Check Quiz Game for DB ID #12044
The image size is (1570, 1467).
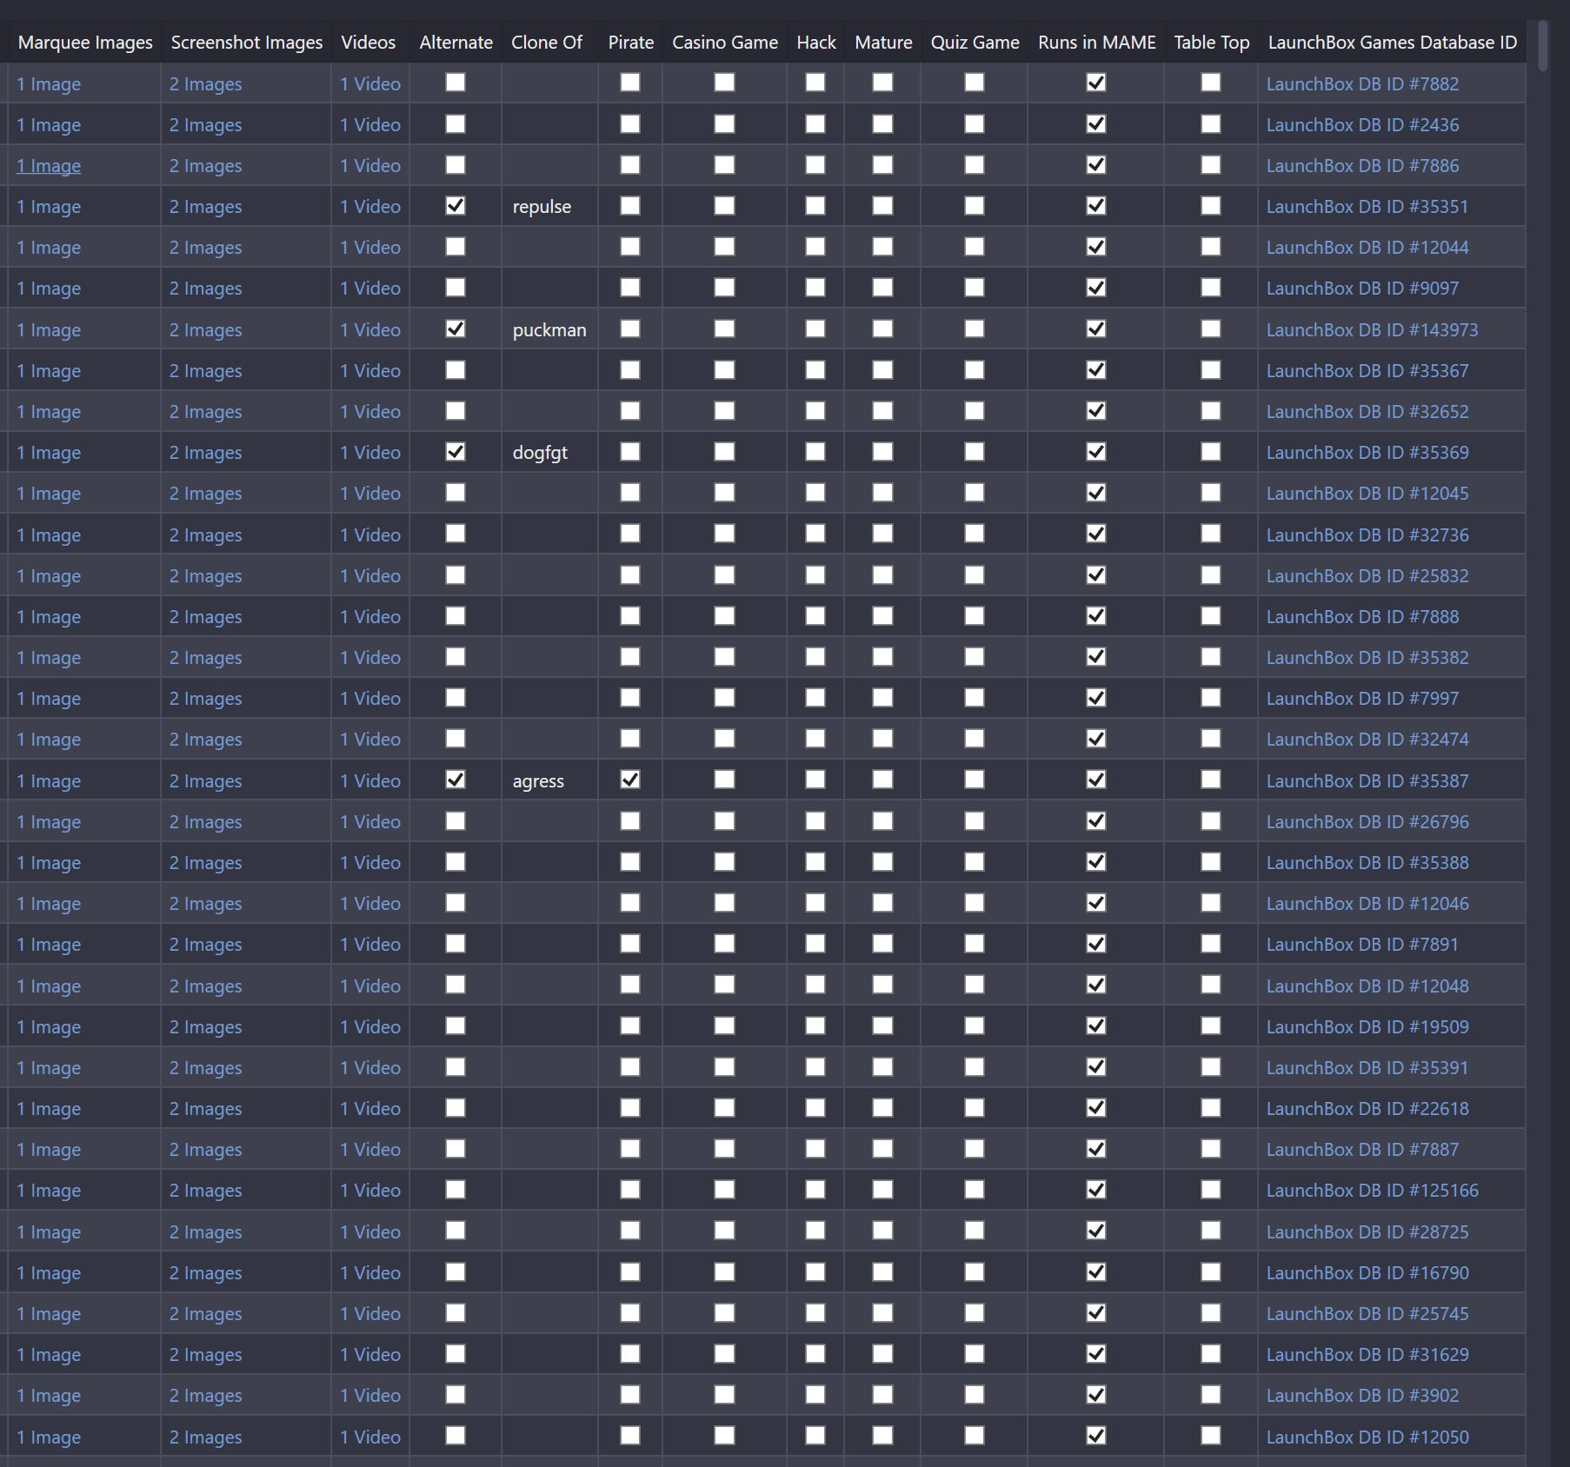[x=975, y=247]
